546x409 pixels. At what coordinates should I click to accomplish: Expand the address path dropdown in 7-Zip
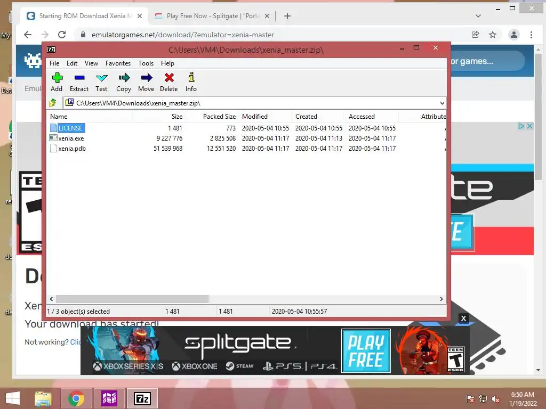[x=442, y=103]
